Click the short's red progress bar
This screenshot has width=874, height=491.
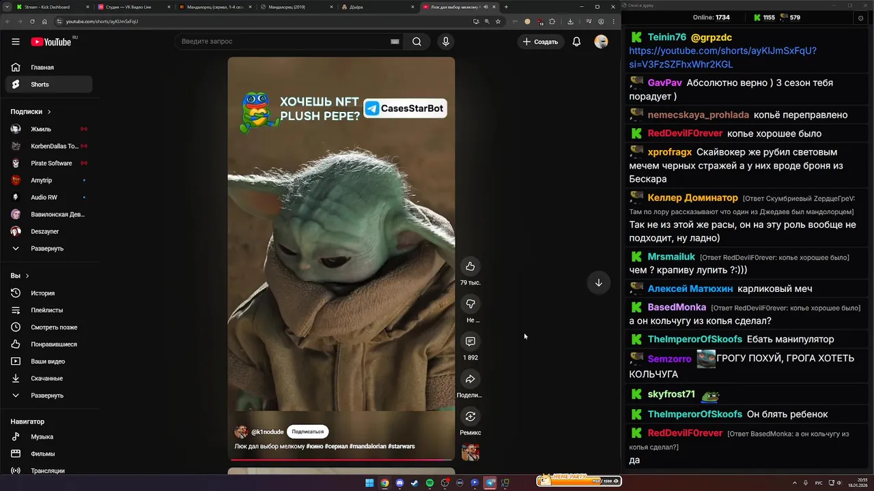tap(341, 460)
